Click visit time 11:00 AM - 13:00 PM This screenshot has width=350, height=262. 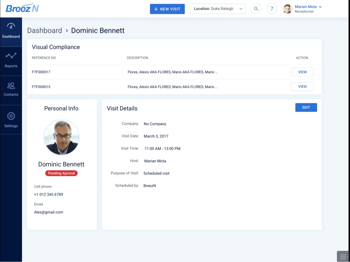click(x=162, y=149)
